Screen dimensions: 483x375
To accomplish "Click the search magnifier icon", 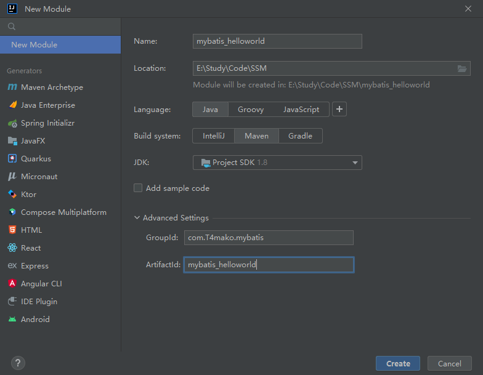I will point(12,26).
